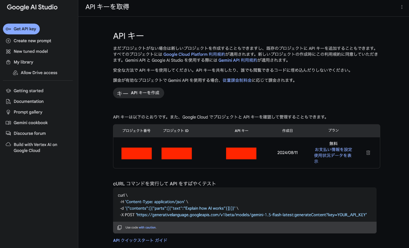Delete the API key using trash icon

(368, 153)
